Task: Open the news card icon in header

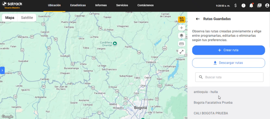Action: [259, 6]
